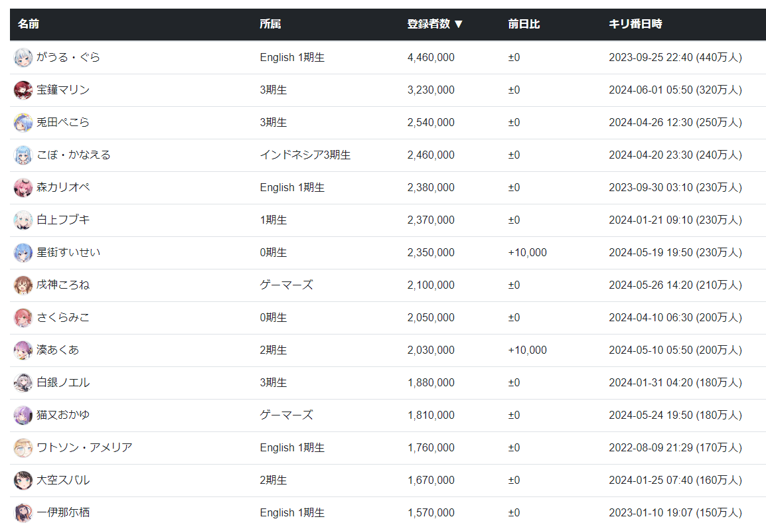Select +10,000 in 星街すいせい row
This screenshot has height=527, width=766.
pyautogui.click(x=527, y=252)
